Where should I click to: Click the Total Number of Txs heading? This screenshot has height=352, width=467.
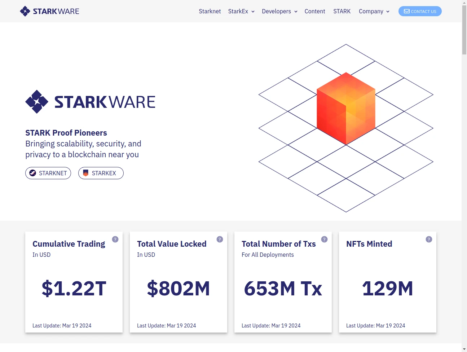click(279, 244)
